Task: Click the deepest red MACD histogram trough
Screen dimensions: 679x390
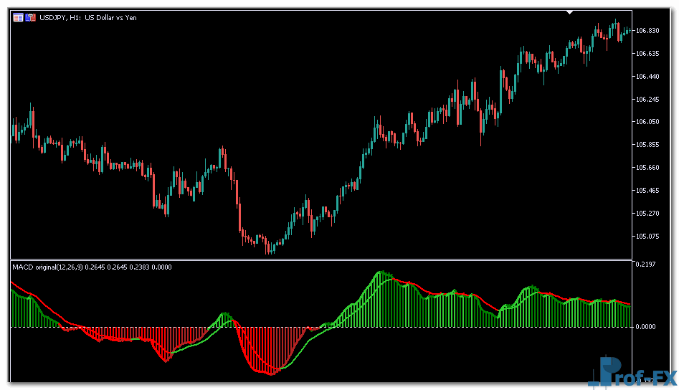Action: point(270,371)
